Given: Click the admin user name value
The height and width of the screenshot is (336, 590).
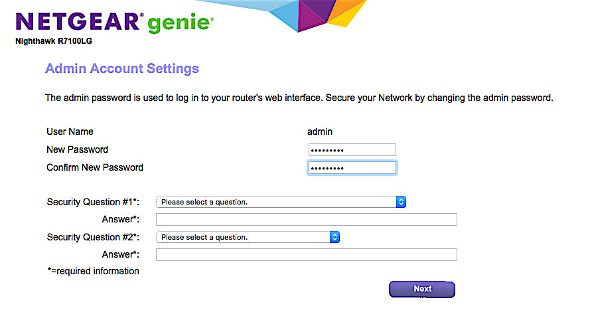Looking at the screenshot, I should click(320, 132).
